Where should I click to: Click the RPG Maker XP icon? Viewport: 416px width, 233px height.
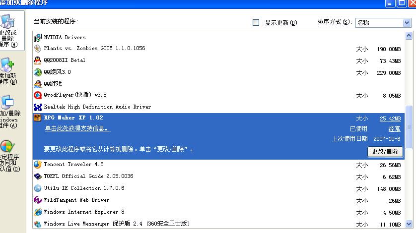tap(37, 117)
